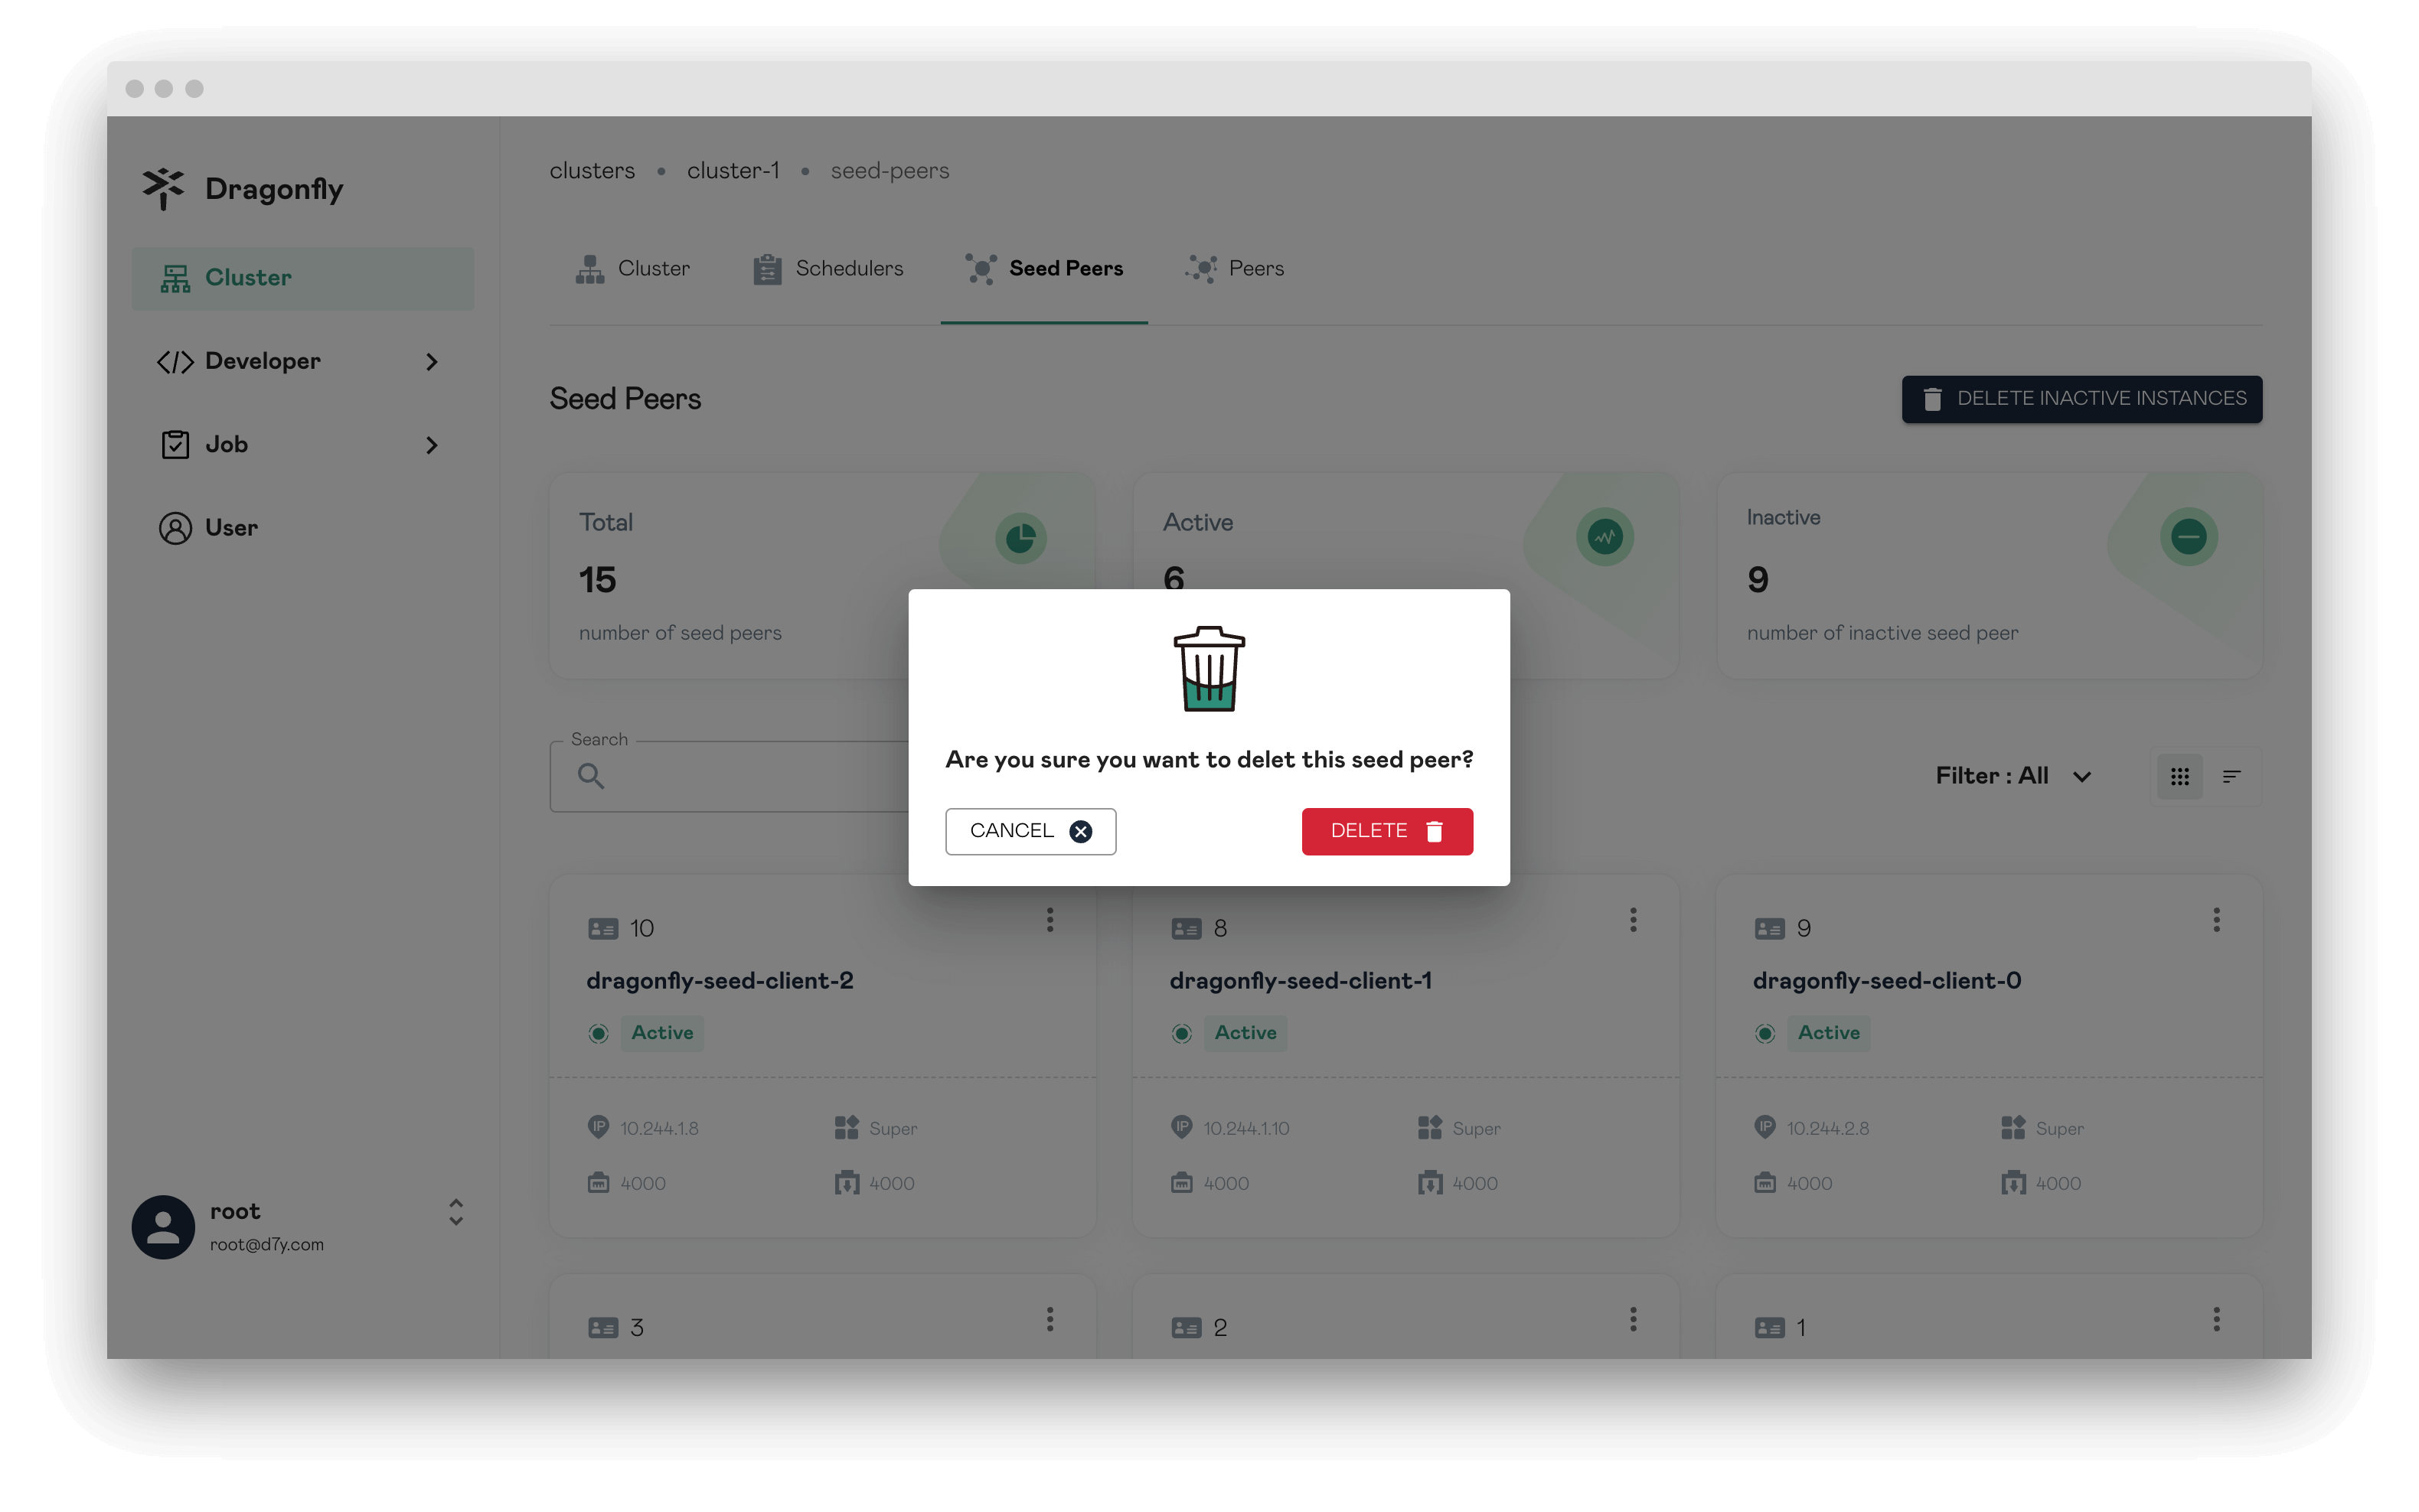The height and width of the screenshot is (1512, 2419).
Task: Toggle the dragonfly-seed-client-1 options menu
Action: click(x=1633, y=920)
